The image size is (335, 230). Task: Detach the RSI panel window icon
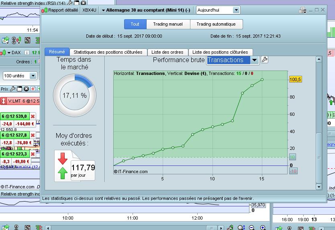click(76, 3)
